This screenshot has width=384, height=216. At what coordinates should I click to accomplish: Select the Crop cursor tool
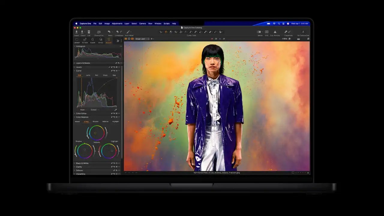pos(176,32)
